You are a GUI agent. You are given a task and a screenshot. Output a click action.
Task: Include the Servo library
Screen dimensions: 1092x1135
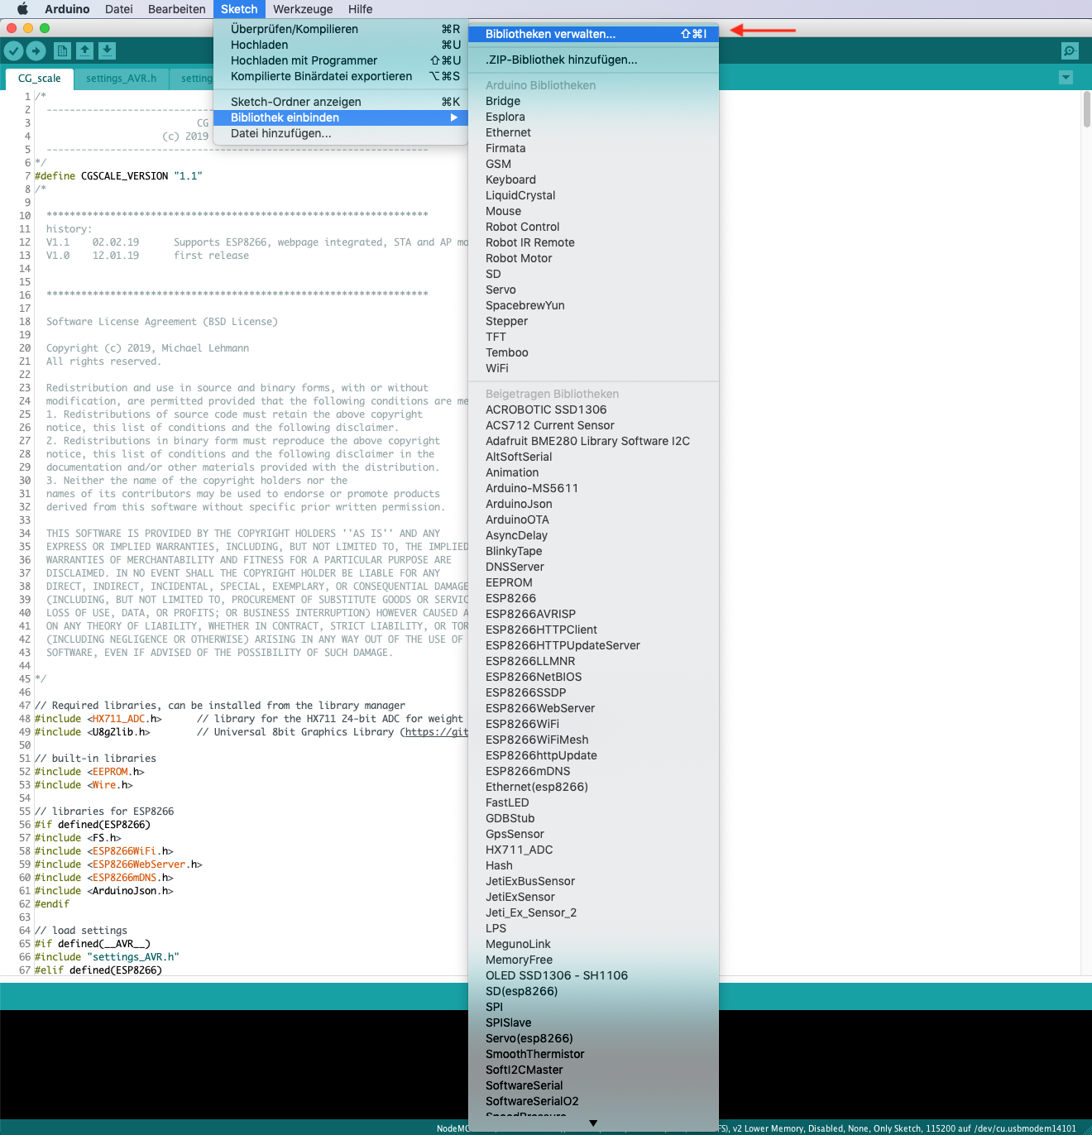coord(593,290)
